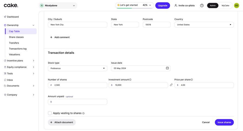
Task: Open Share classes in sidebar
Action: click(x=16, y=37)
